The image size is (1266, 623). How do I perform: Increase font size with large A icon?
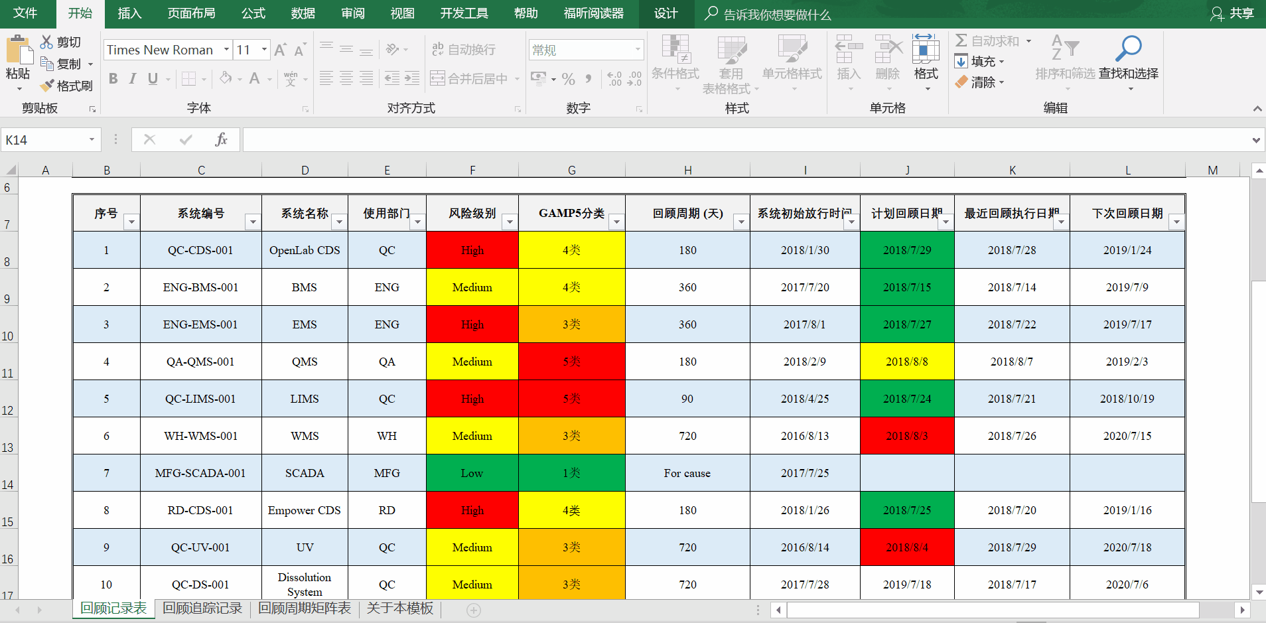[x=280, y=50]
